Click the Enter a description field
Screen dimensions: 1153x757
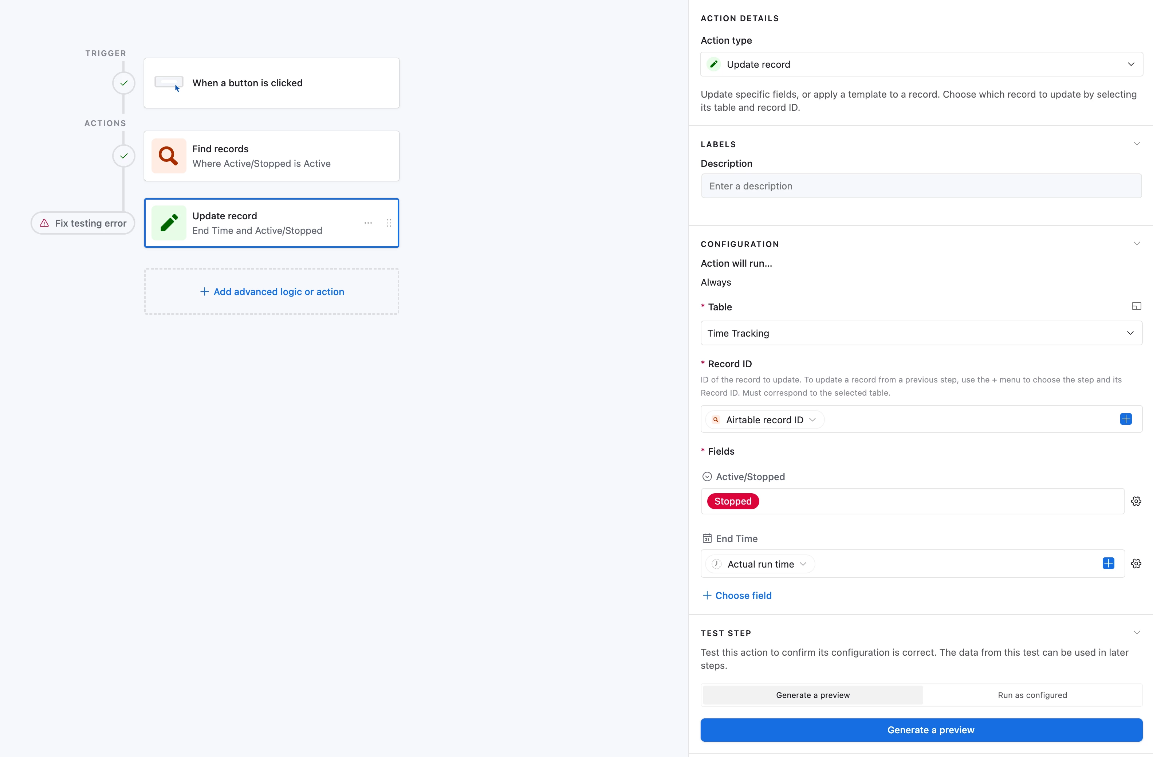coord(921,186)
